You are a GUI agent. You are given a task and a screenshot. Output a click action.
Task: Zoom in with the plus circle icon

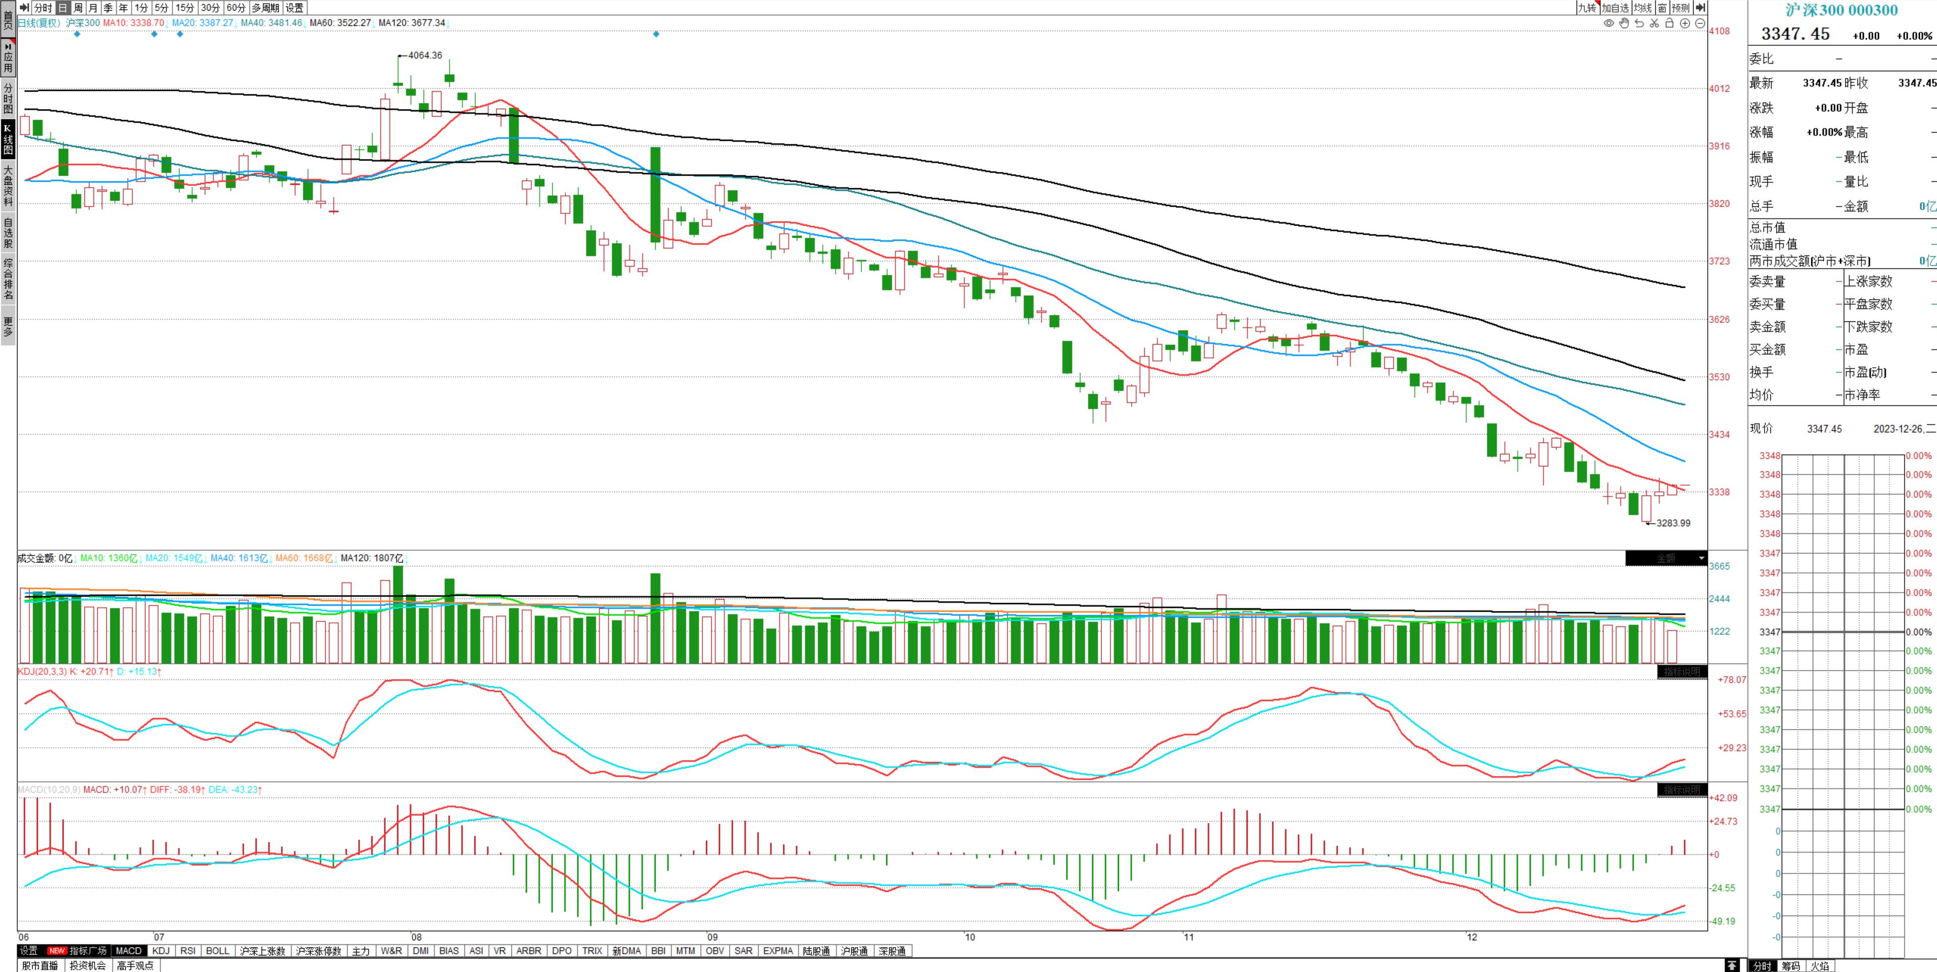tap(1685, 23)
